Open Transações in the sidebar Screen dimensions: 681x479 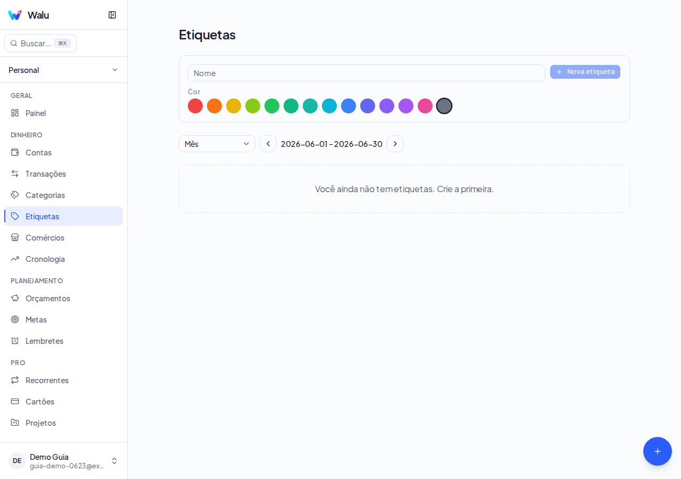63,174
